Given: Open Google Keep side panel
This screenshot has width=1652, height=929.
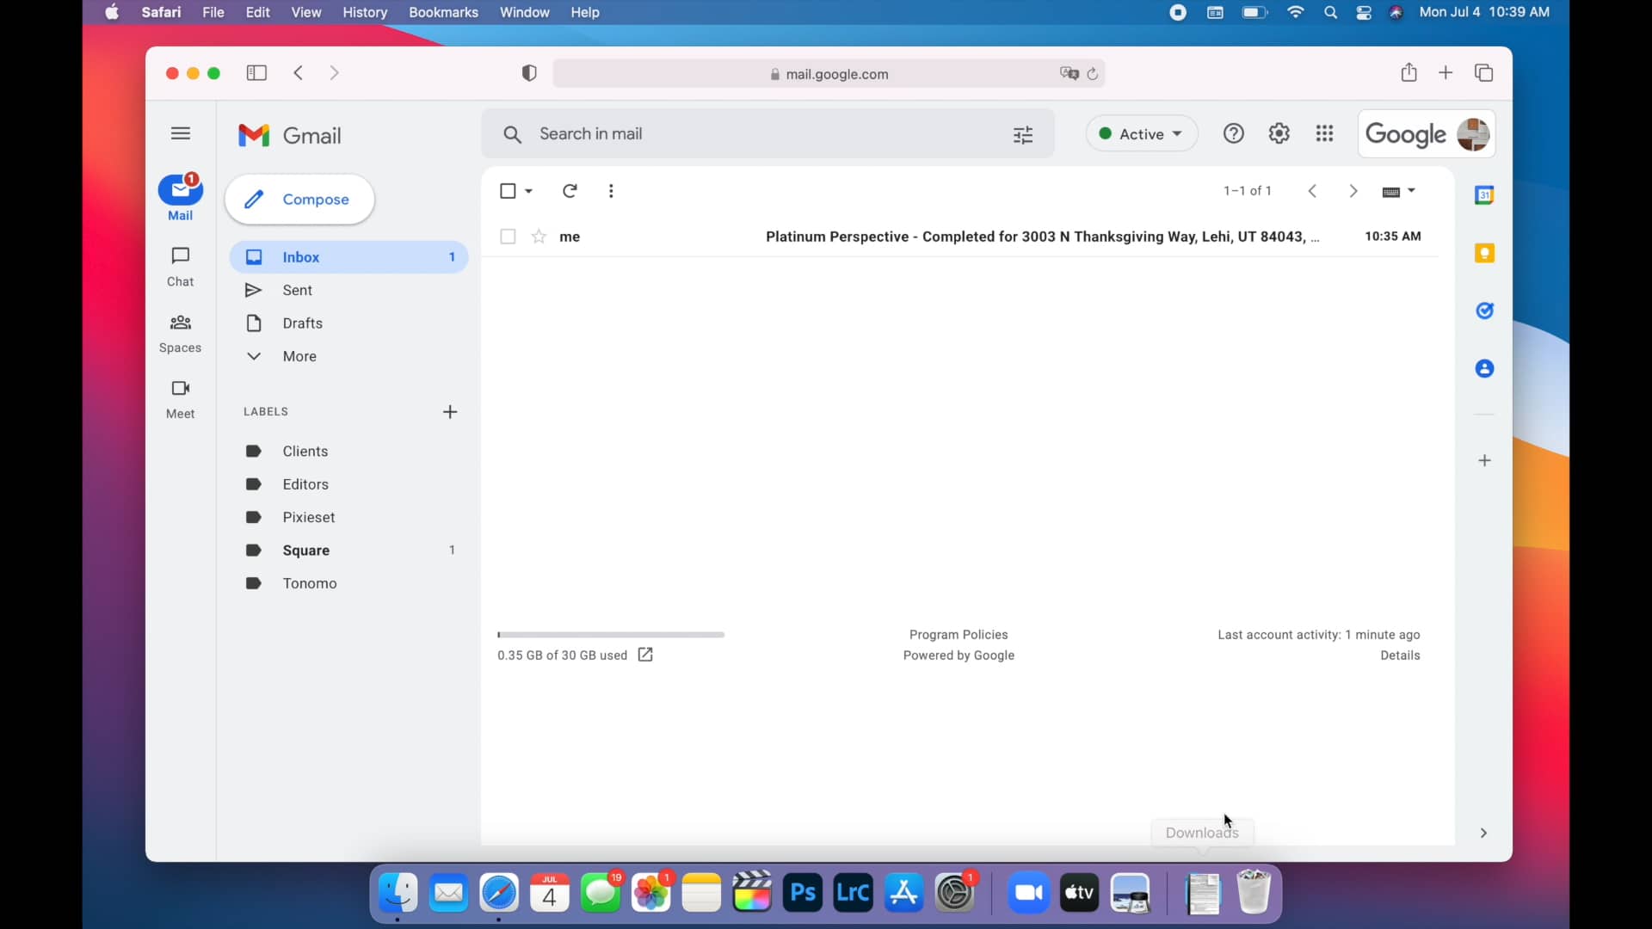Looking at the screenshot, I should 1486,254.
